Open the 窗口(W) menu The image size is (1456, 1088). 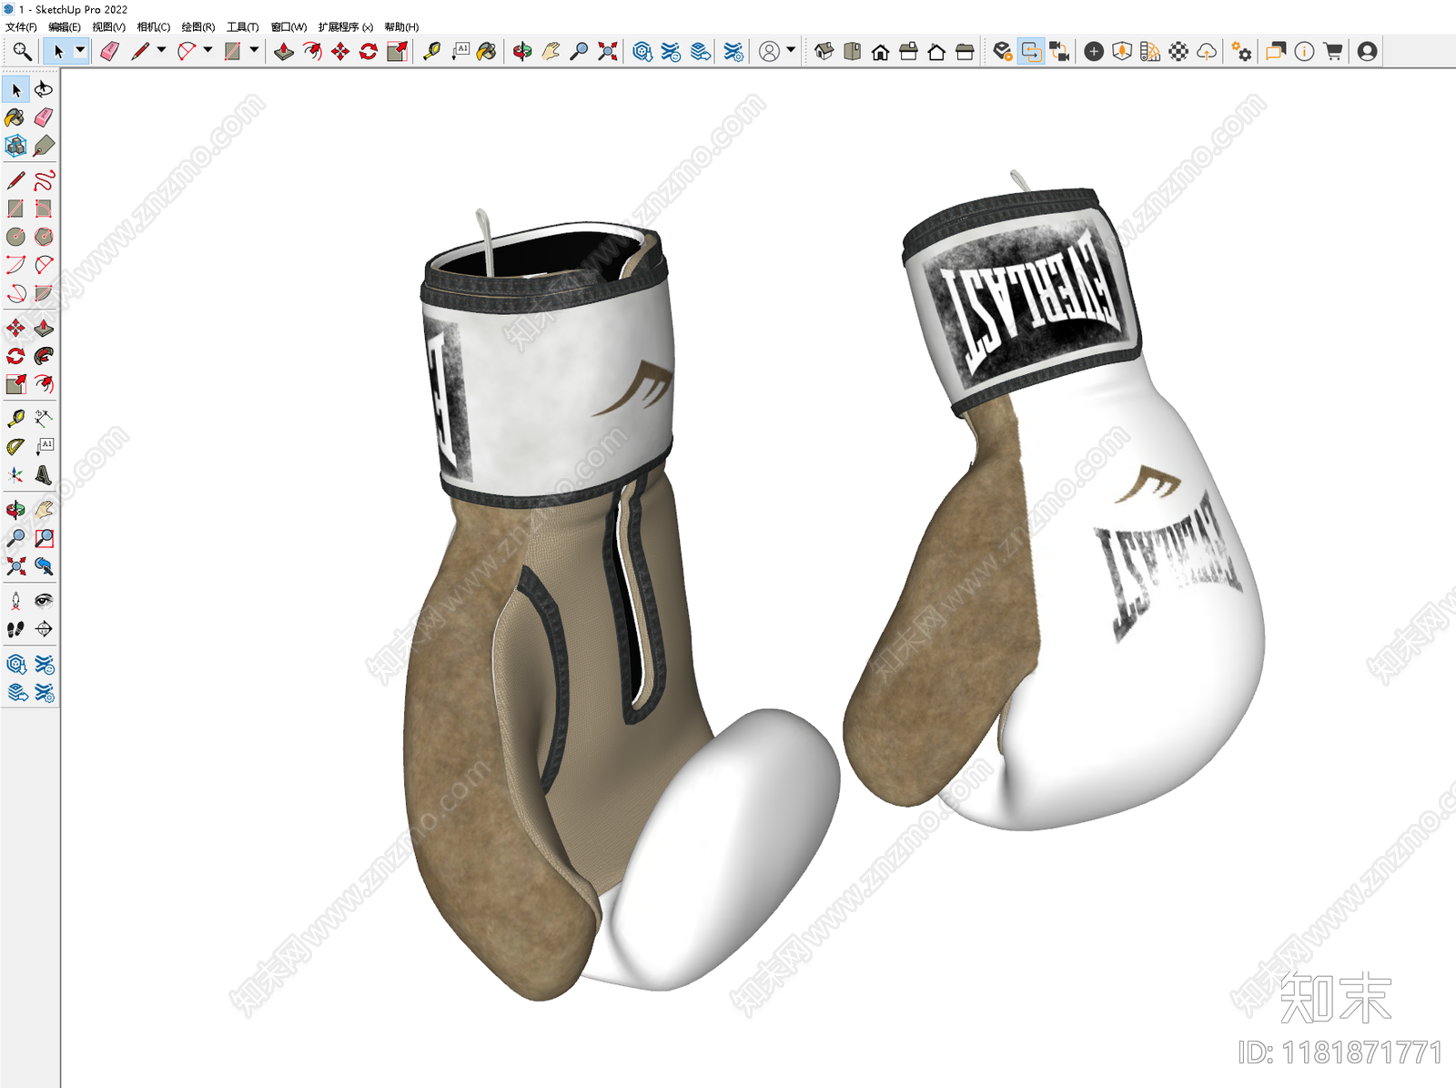pos(289,27)
